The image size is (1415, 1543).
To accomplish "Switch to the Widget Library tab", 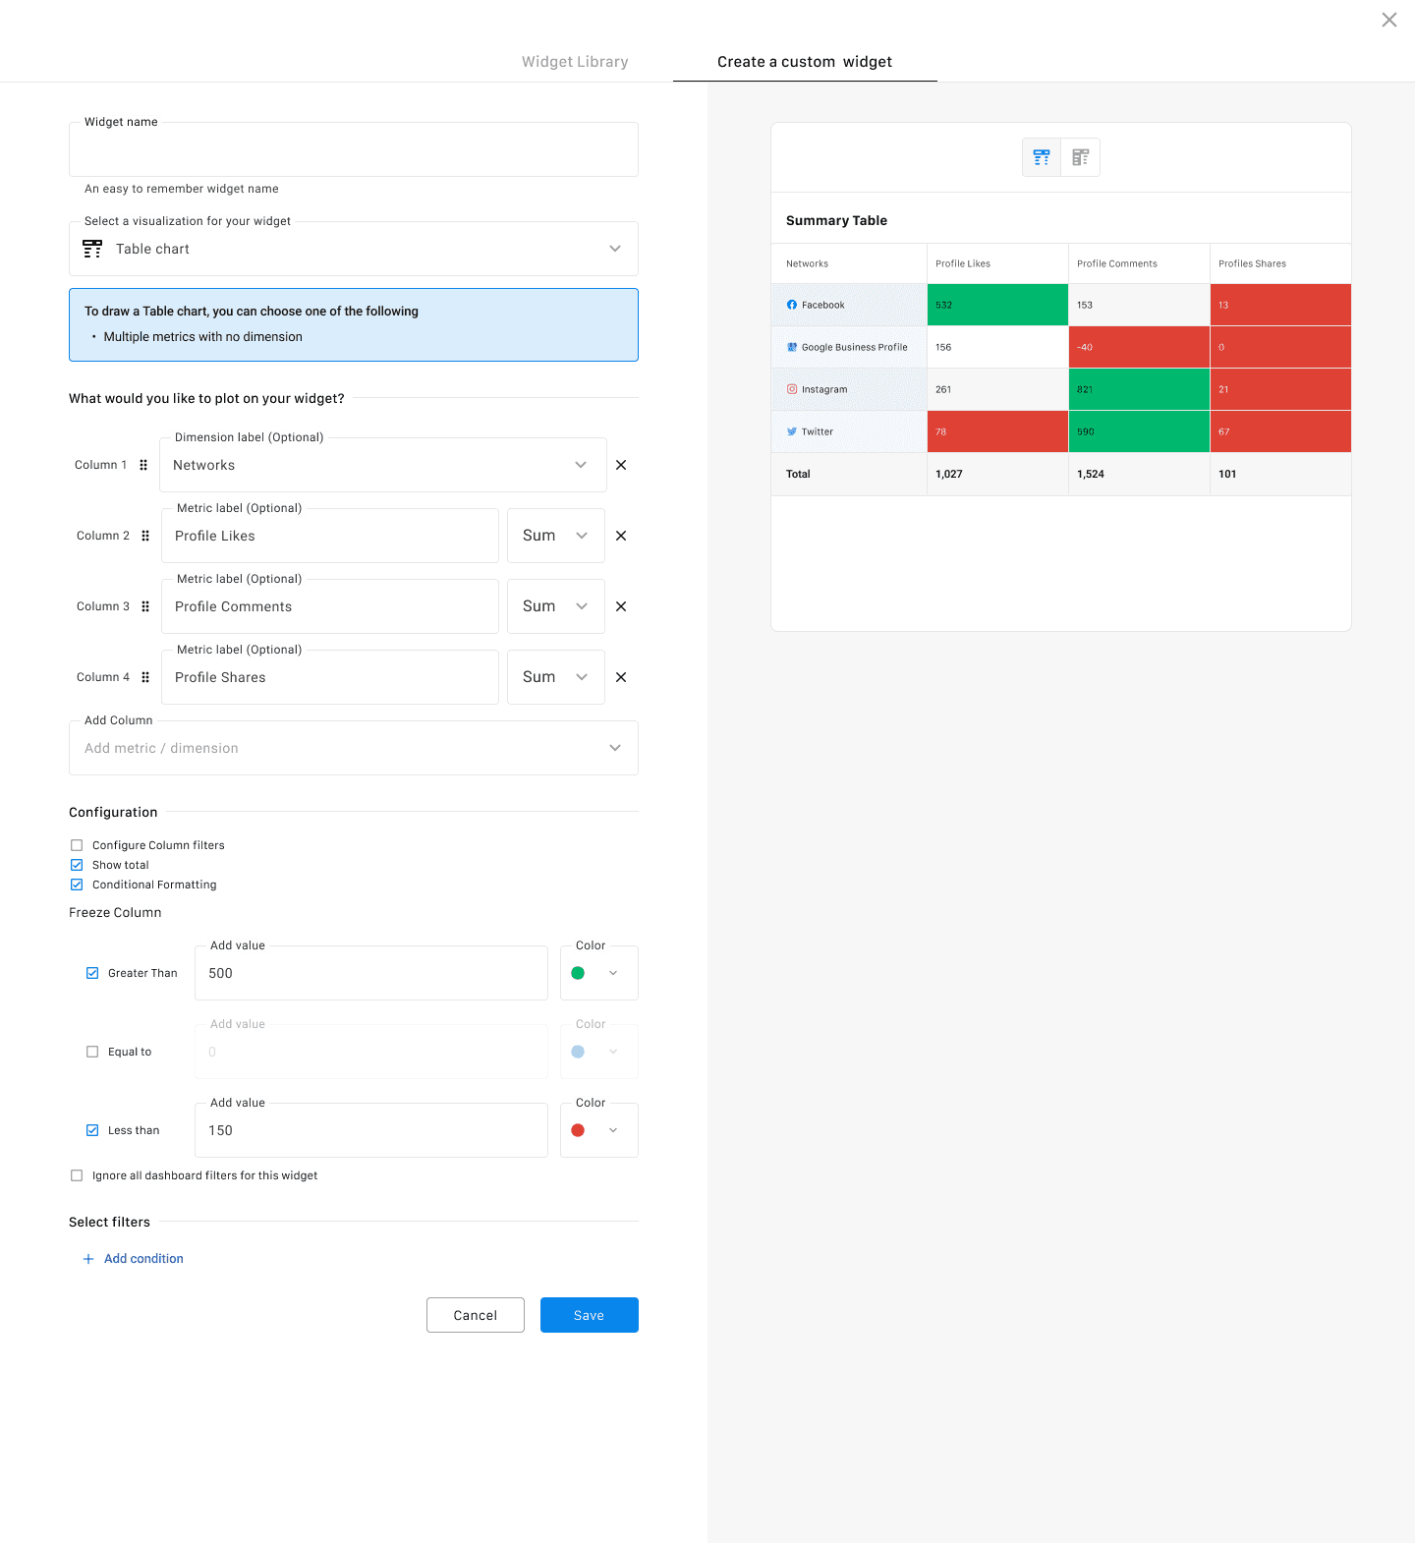I will pos(575,62).
